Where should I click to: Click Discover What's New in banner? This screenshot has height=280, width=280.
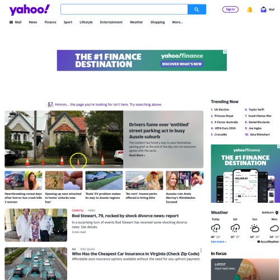182,64
